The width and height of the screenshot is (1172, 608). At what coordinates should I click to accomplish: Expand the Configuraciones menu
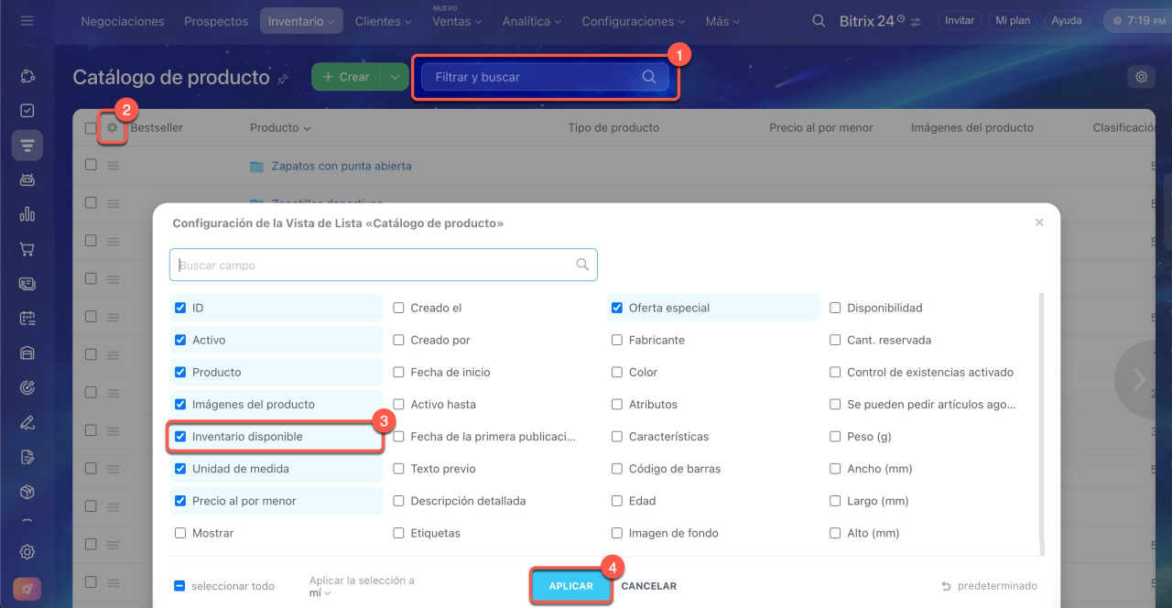click(633, 21)
